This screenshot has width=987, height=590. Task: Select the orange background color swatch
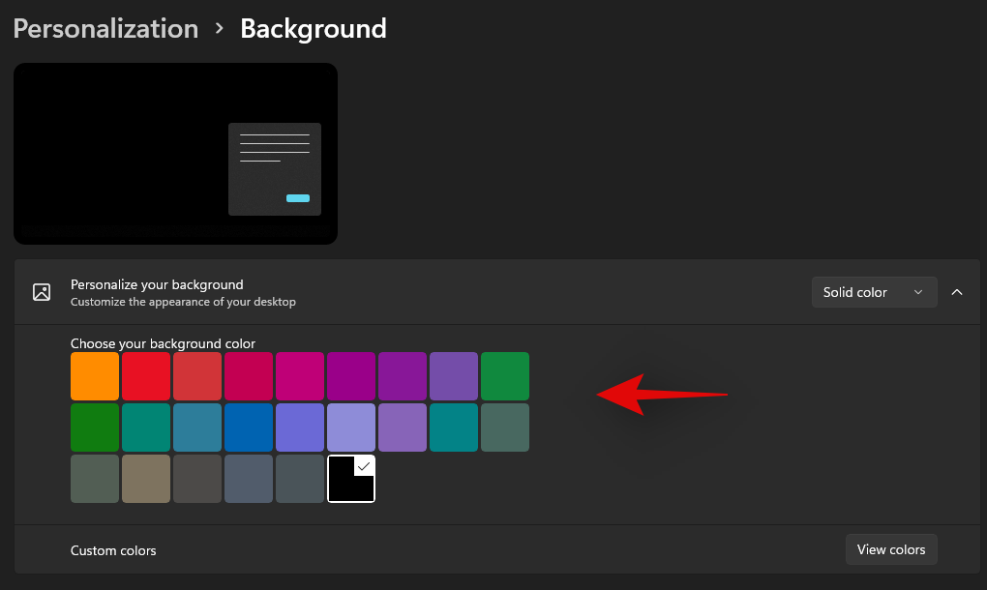click(94, 375)
